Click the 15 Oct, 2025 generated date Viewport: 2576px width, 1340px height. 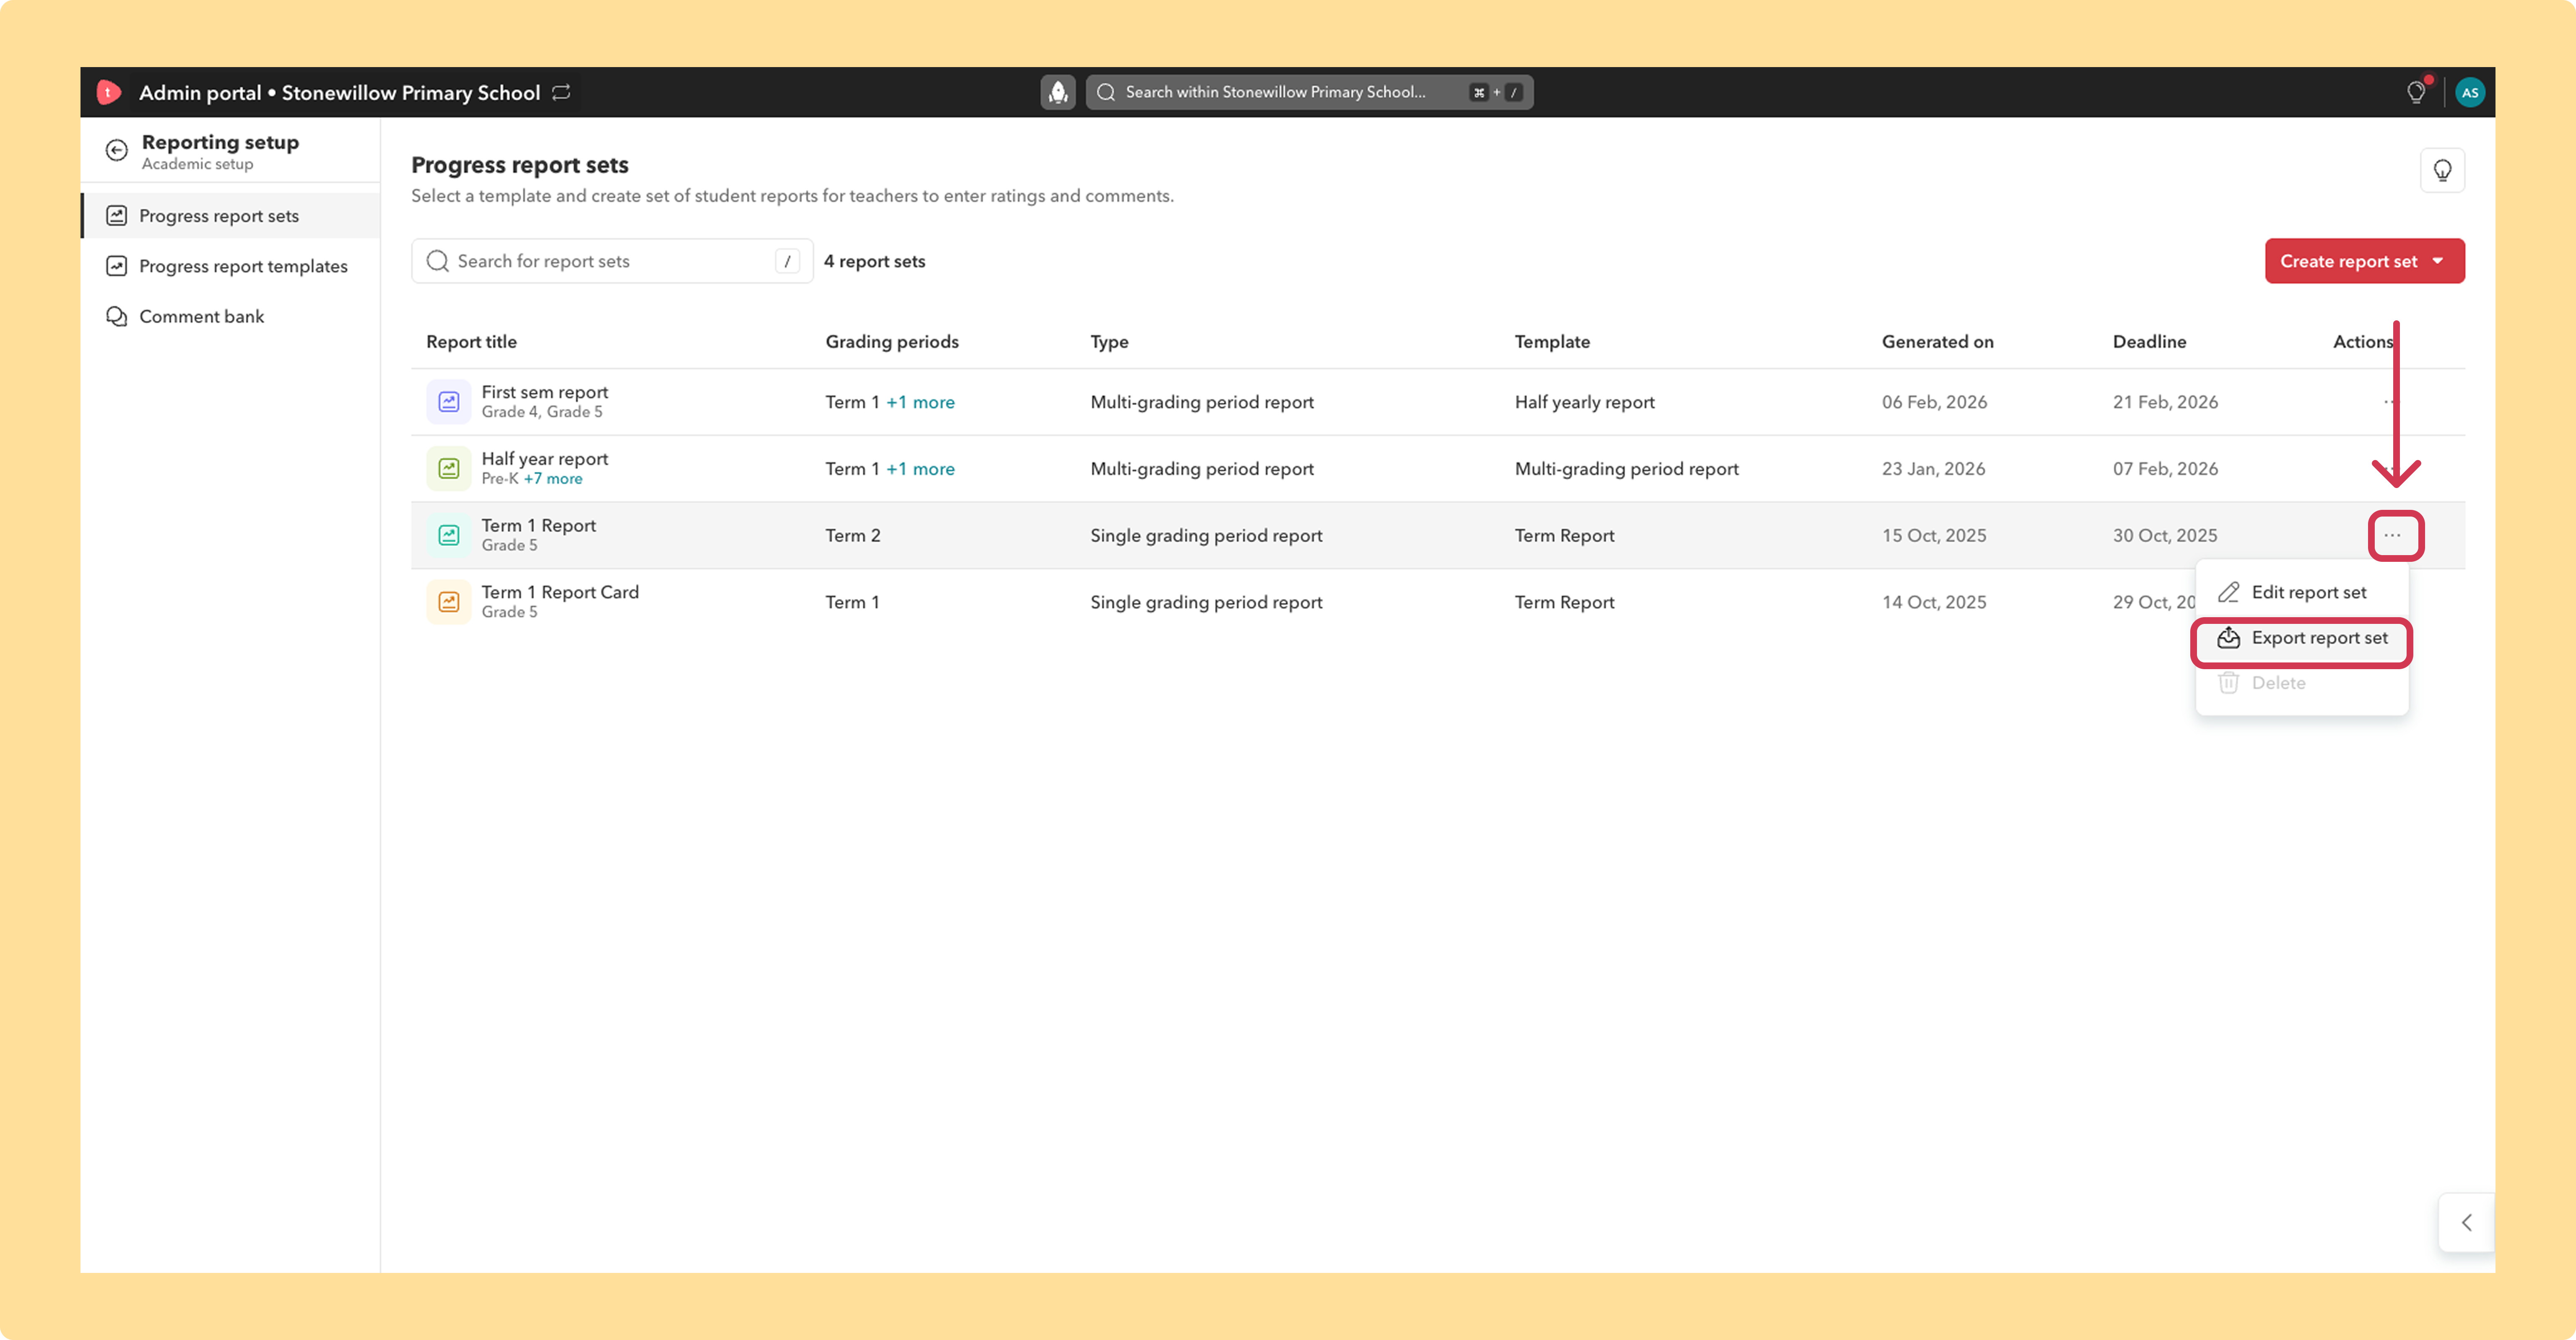coord(1935,535)
